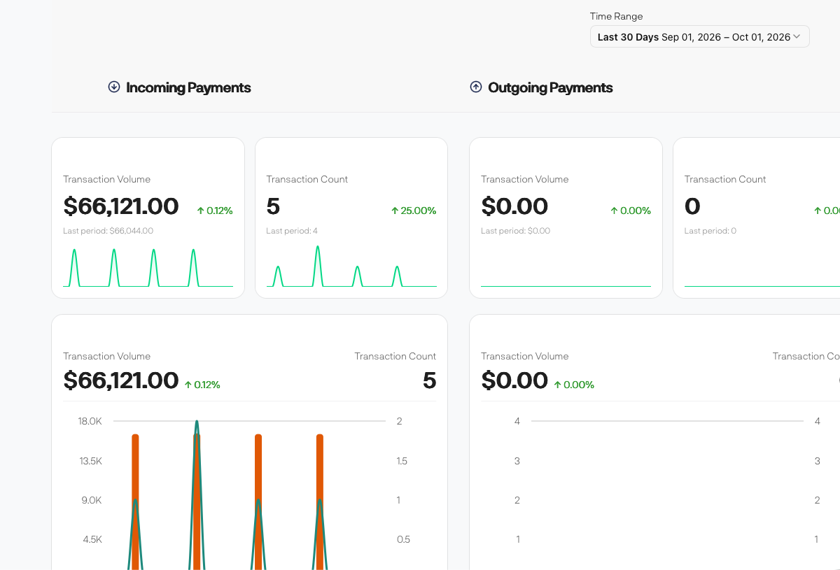Click the $0.00 total in the large outgoing chart
Viewport: 840px width, 570px height.
[514, 380]
